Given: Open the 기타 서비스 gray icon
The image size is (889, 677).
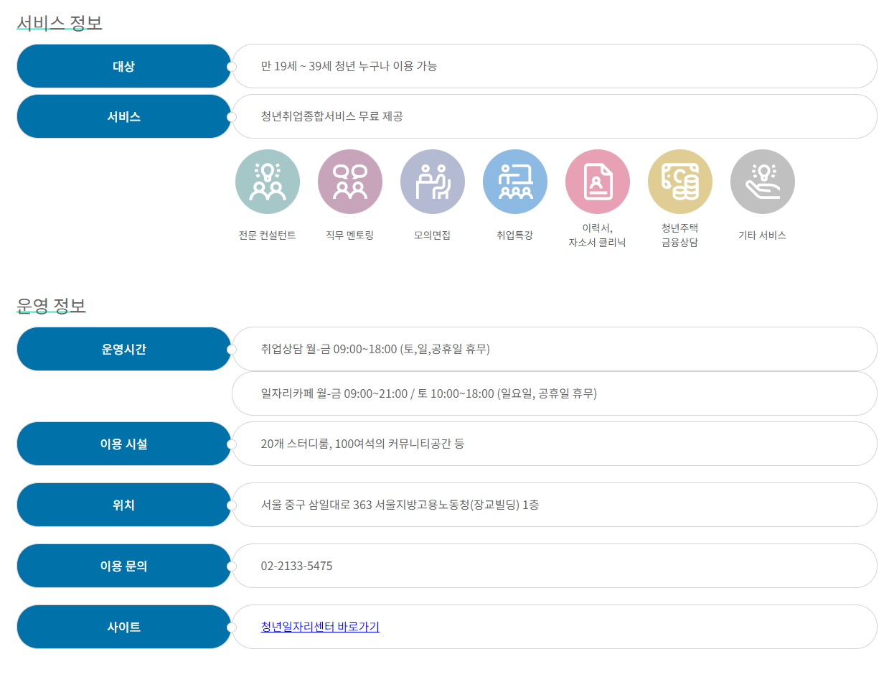Looking at the screenshot, I should pyautogui.click(x=762, y=182).
